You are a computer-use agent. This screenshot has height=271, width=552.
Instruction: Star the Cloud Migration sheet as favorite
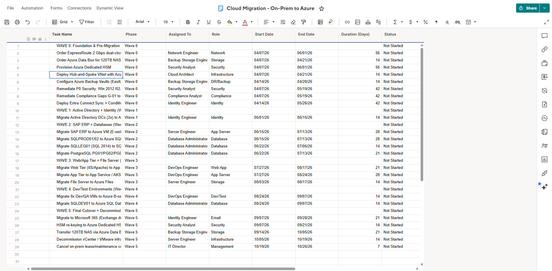(x=321, y=8)
